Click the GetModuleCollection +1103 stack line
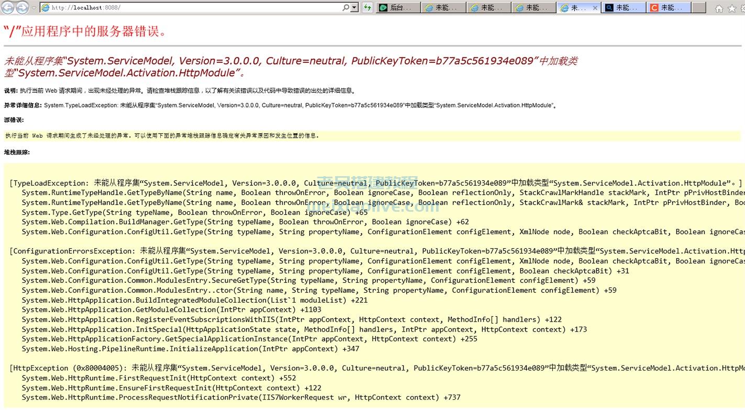 click(171, 309)
